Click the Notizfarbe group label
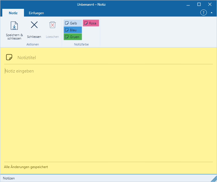The width and height of the screenshot is (217, 182). coord(81,44)
